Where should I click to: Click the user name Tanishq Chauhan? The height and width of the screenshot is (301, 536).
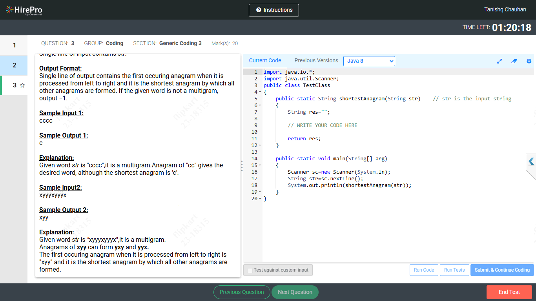[x=505, y=9]
